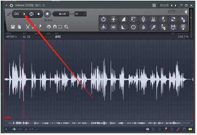Select the radio option under record button
The width and height of the screenshot is (197, 135).
click(x=46, y=20)
